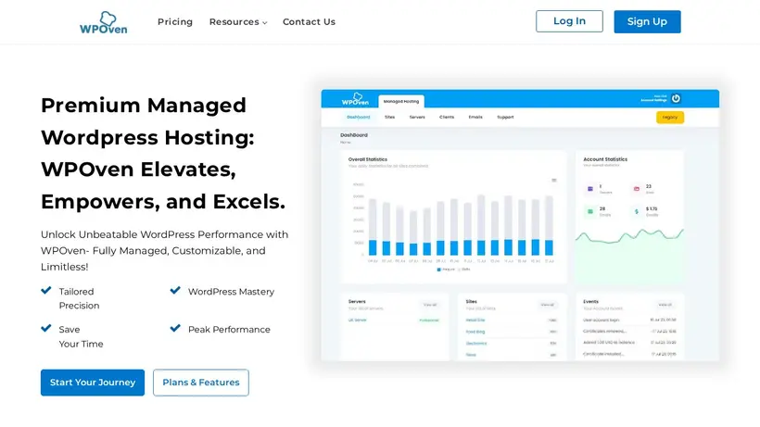760x427 pixels.
Task: Select the Sites nav item in the preview bar
Action: pyautogui.click(x=389, y=117)
